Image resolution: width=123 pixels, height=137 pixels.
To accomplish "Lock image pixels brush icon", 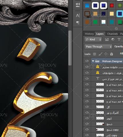I will pos(100,54).
